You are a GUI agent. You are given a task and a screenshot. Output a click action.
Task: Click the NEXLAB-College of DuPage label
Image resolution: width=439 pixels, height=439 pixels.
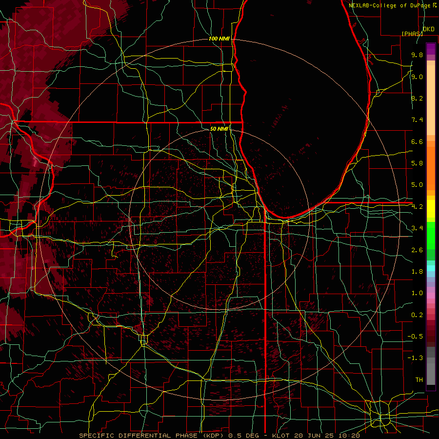390,5
